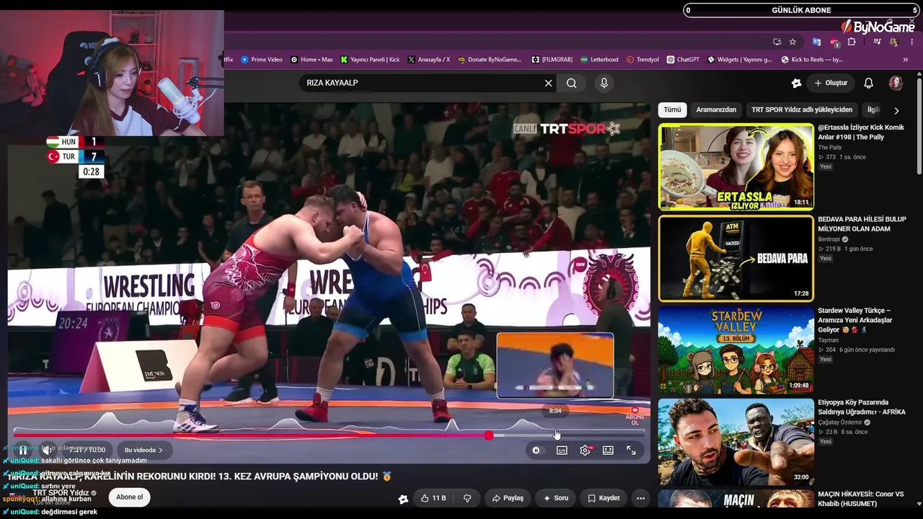Click the Abone ol subscribe button

click(130, 497)
